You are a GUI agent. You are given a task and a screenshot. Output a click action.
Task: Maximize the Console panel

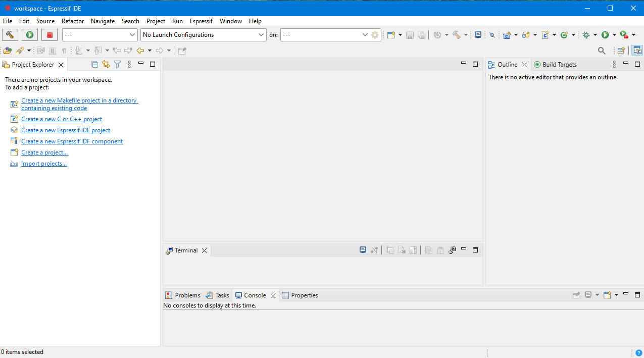[637, 295]
